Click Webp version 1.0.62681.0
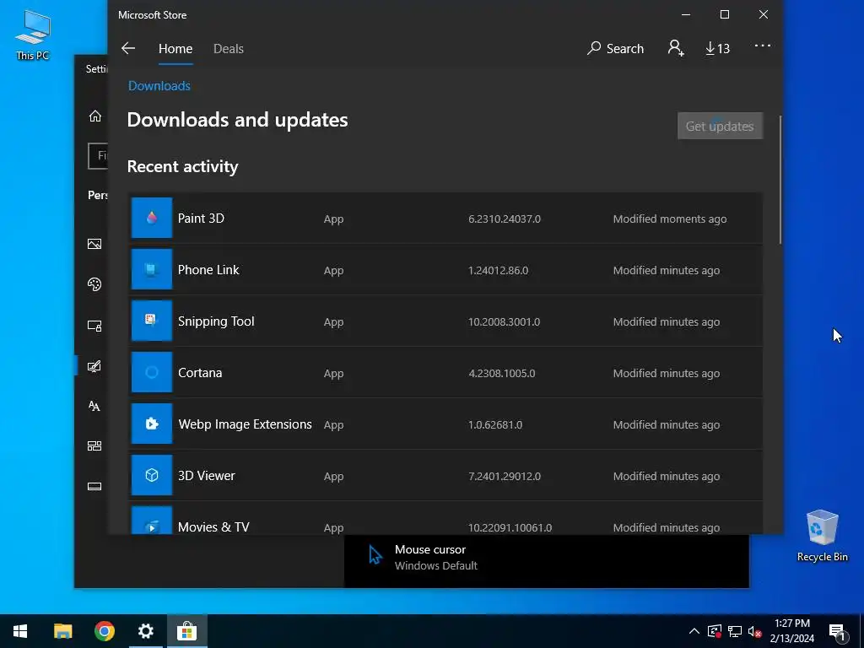Viewport: 864px width, 648px height. pyautogui.click(x=495, y=424)
